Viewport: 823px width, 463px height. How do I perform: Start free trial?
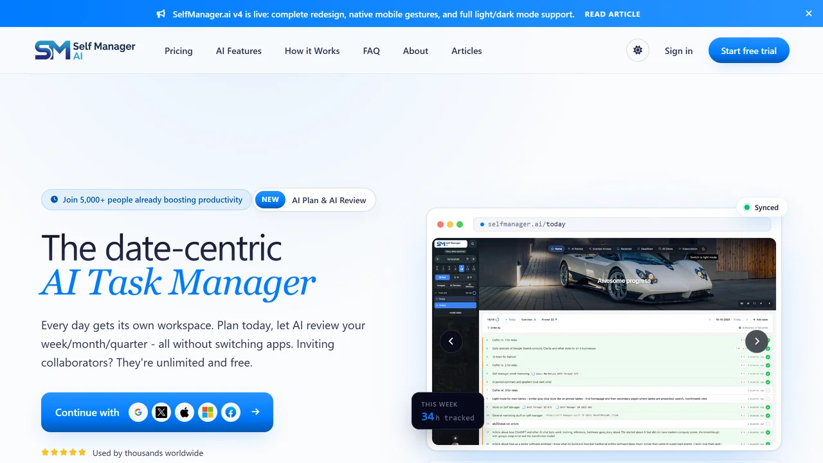coord(748,50)
